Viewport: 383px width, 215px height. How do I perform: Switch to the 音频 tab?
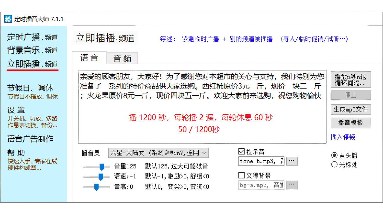pos(122,58)
